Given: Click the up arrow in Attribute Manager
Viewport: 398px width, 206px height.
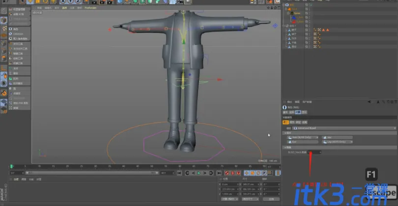Looking at the screenshot, I should pos(378,102).
